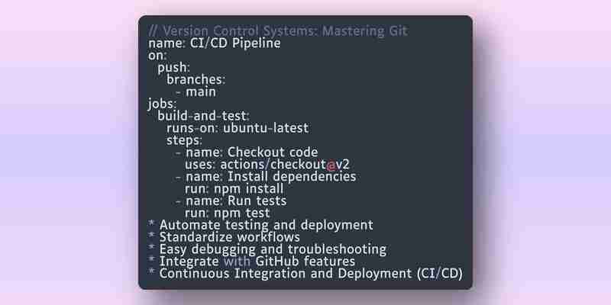
Task: Select the 'build-and-test:' job name
Action: tap(203, 116)
